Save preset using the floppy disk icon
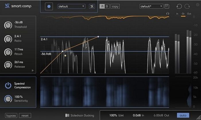The image size is (201, 120). pos(167,6)
